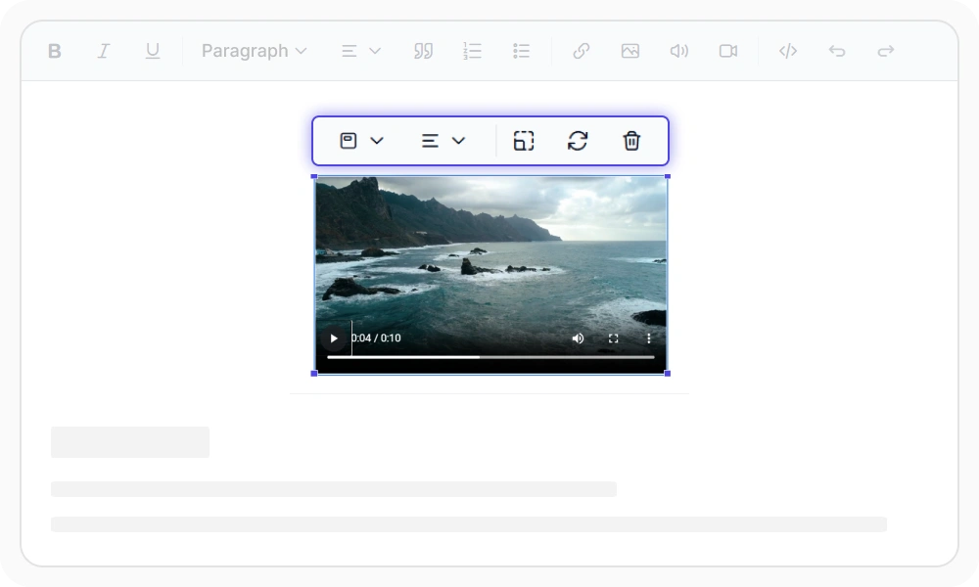Play the video
Image resolution: width=979 pixels, height=587 pixels.
pos(334,339)
